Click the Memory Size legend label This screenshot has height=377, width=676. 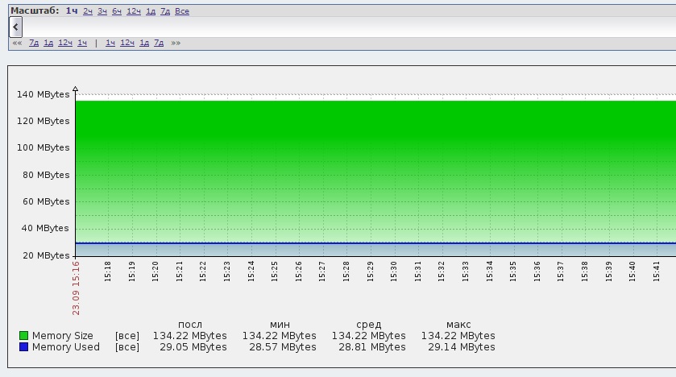[63, 336]
